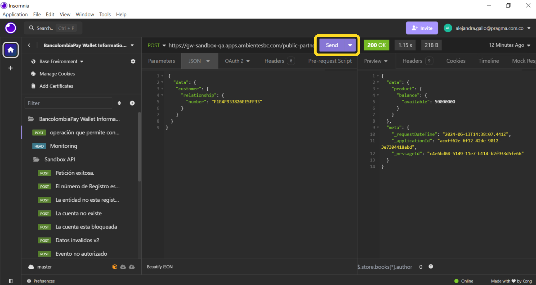Click the Invite button
Image resolution: width=536 pixels, height=285 pixels.
click(x=422, y=28)
